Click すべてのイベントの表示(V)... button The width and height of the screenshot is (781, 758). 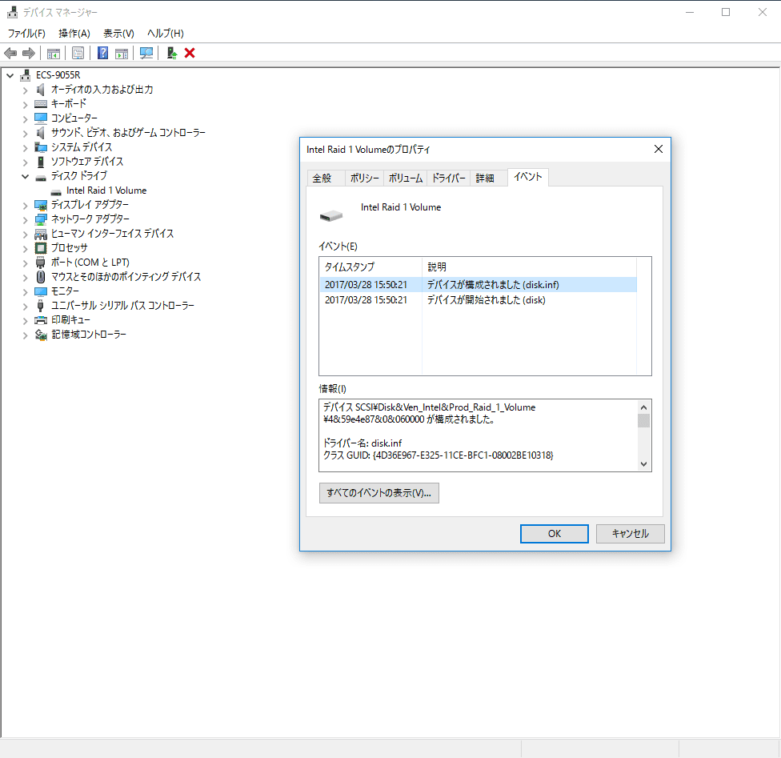click(x=379, y=493)
